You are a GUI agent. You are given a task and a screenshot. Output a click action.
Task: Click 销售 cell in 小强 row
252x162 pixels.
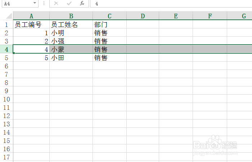[109, 41]
